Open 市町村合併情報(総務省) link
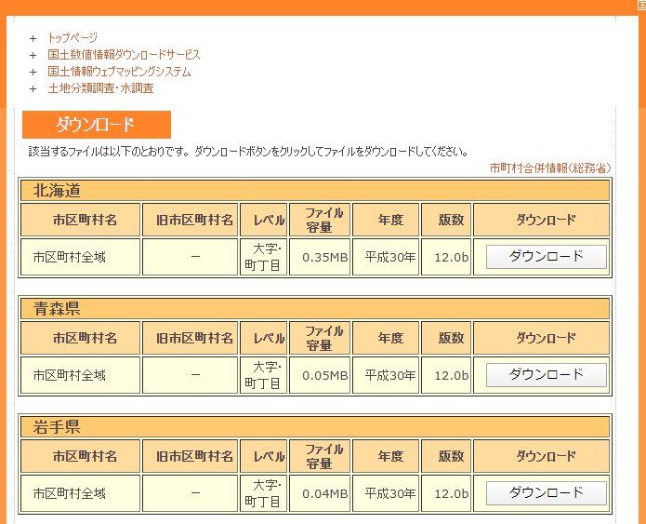The width and height of the screenshot is (646, 524). point(549,168)
